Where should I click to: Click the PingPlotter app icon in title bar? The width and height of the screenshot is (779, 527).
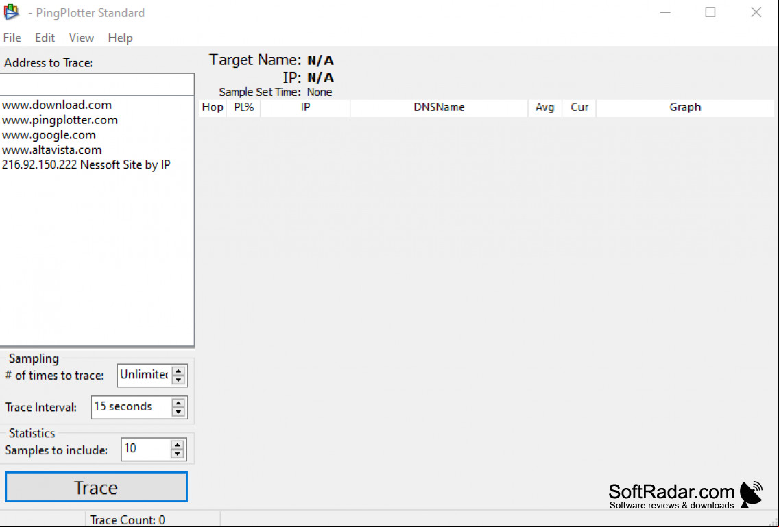click(11, 12)
